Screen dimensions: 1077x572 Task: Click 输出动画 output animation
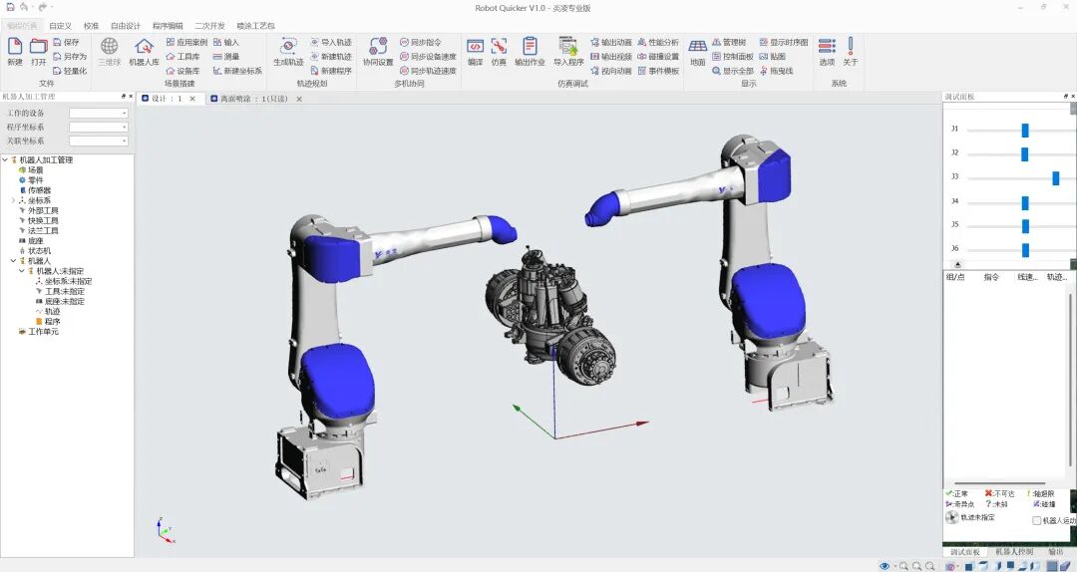click(x=610, y=42)
